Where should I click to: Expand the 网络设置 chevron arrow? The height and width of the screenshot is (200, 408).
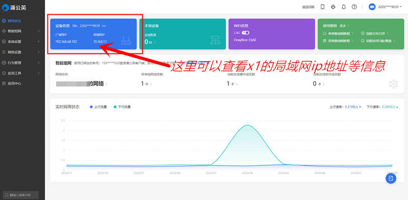(39, 52)
